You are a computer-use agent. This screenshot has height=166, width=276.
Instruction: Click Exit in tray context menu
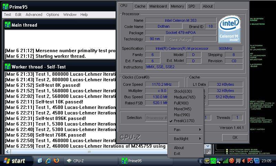pos(186,154)
